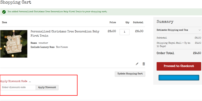Proceed to Checkout with the red button
The image size is (202, 101).
click(179, 66)
